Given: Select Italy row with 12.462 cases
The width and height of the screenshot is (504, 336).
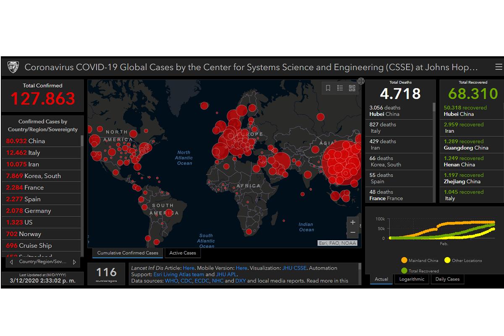Looking at the screenshot, I should (x=41, y=153).
